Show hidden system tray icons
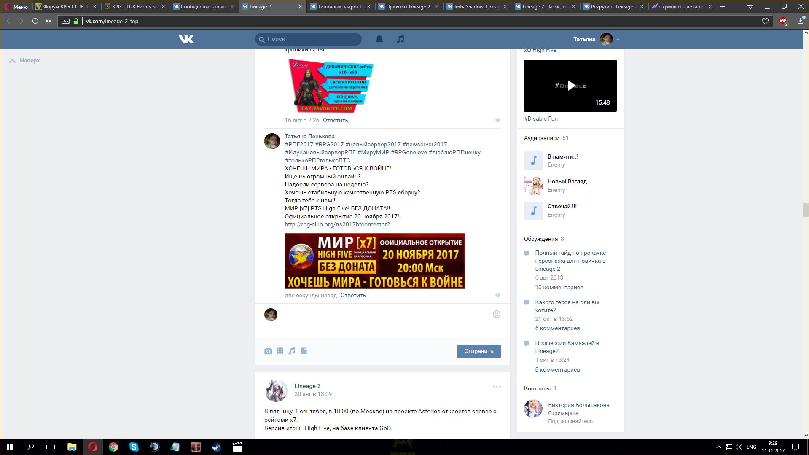This screenshot has width=809, height=455. click(718, 447)
